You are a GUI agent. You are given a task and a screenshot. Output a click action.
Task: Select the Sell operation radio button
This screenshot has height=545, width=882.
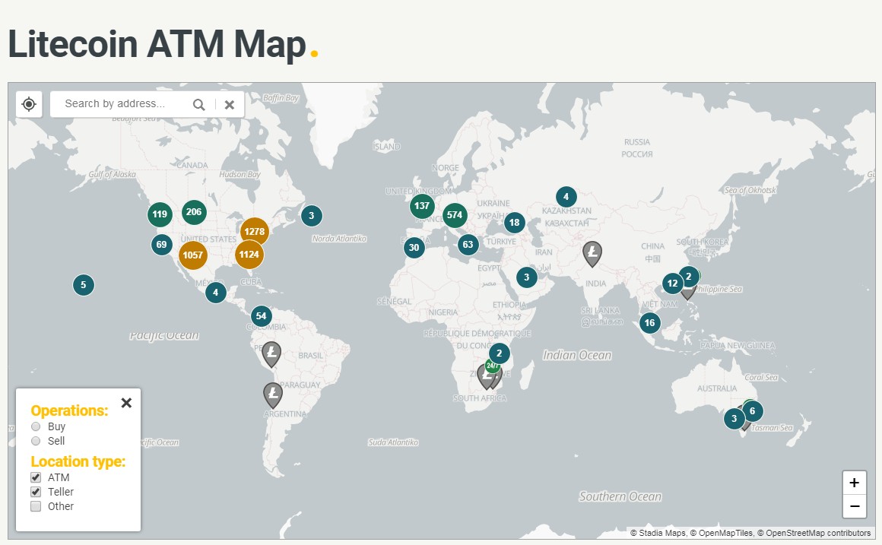coord(36,441)
